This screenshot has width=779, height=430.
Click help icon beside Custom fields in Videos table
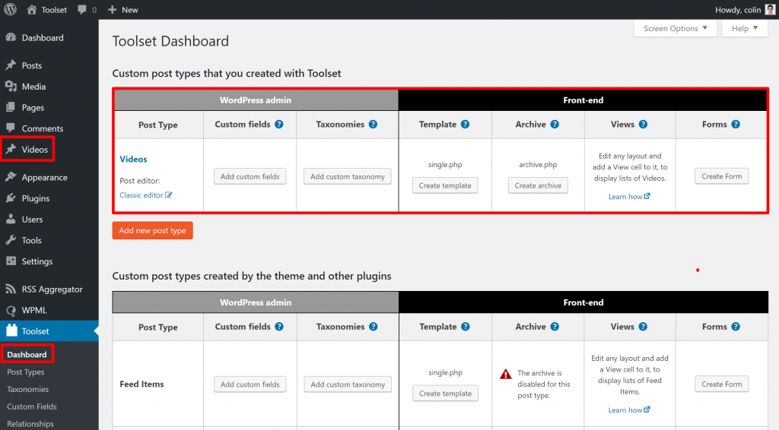[279, 124]
